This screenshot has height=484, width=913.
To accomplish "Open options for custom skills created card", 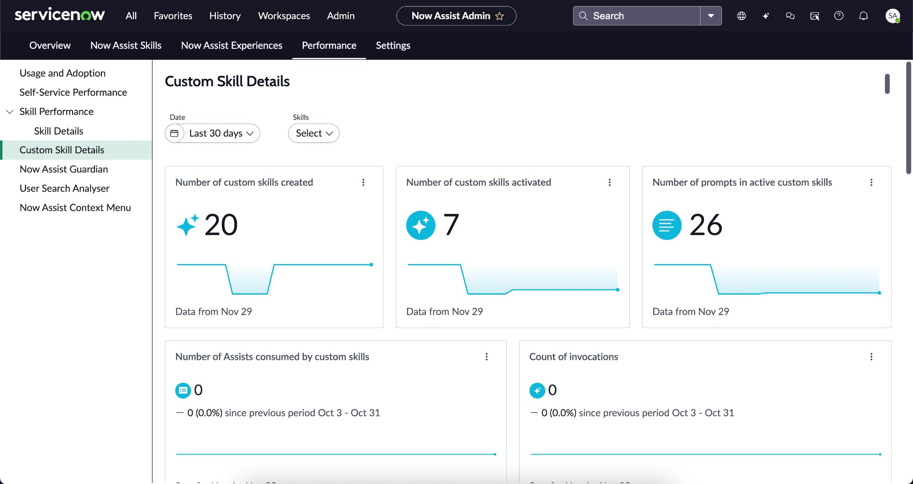I will tap(363, 182).
